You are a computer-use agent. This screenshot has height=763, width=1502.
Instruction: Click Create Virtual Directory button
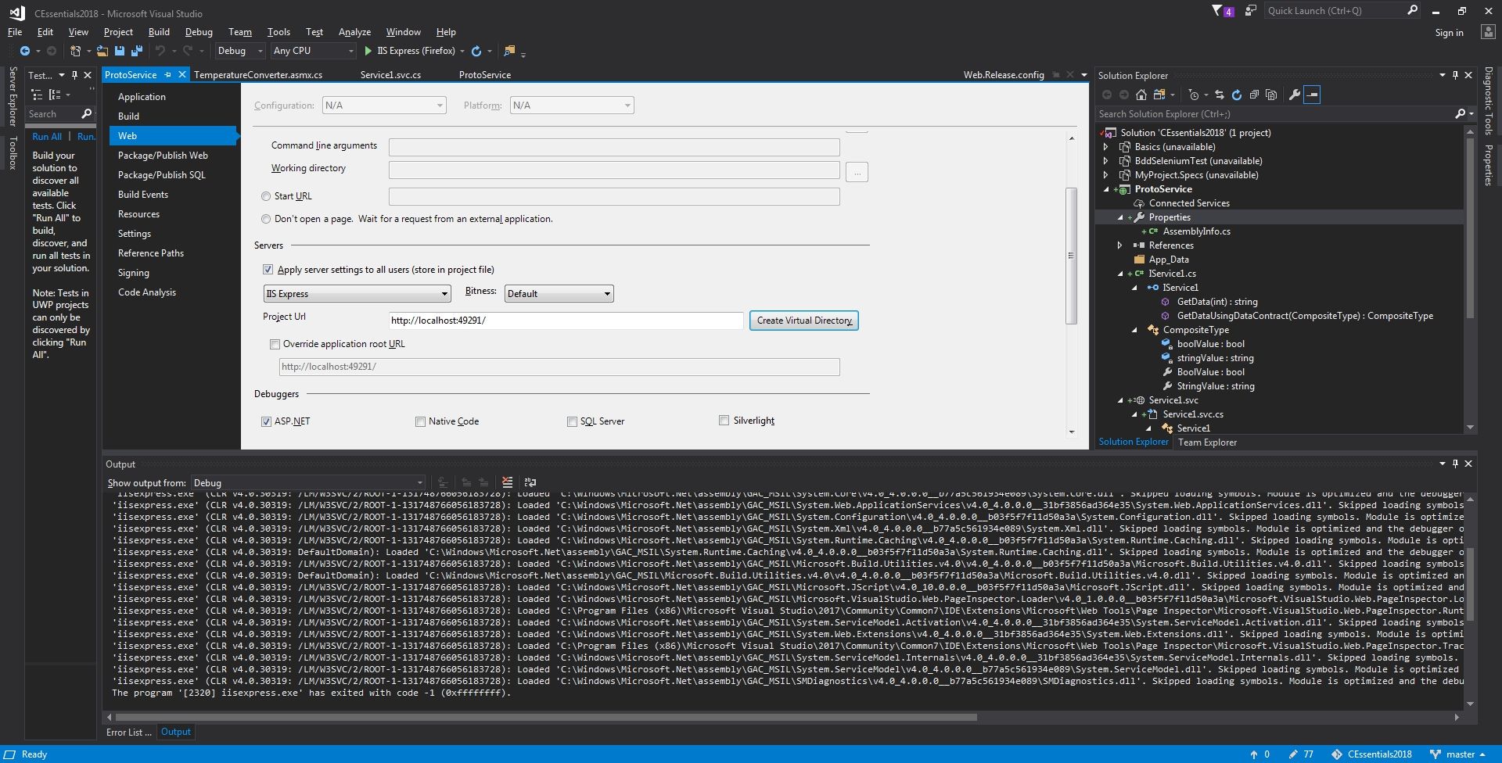click(803, 321)
